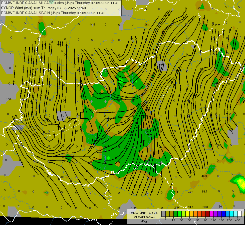Click the 156 value on the map
This screenshot has width=245, height=225.
(219, 206)
